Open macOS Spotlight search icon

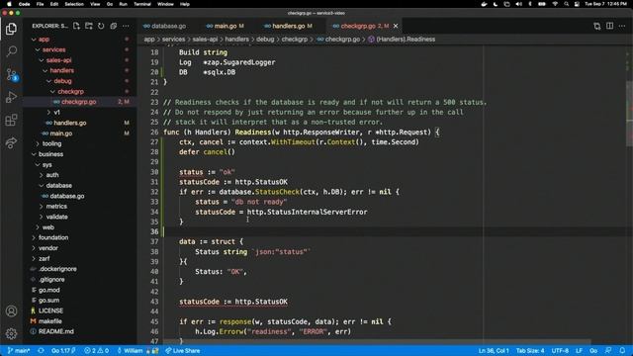click(567, 4)
